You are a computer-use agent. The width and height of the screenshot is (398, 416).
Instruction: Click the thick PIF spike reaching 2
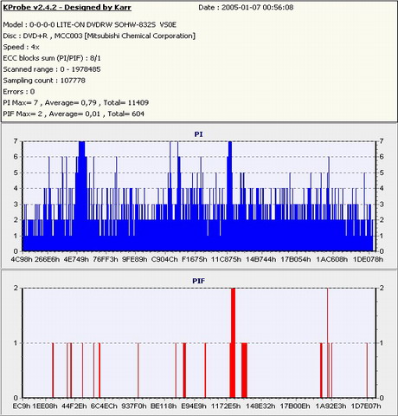point(233,343)
